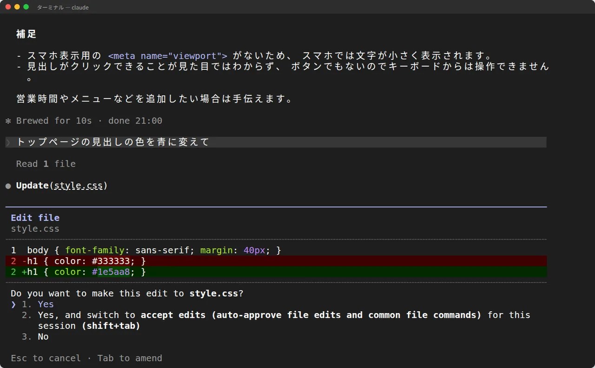Click 'Do you want to make this edit' question
Image resolution: width=595 pixels, height=368 pixels.
tap(127, 294)
